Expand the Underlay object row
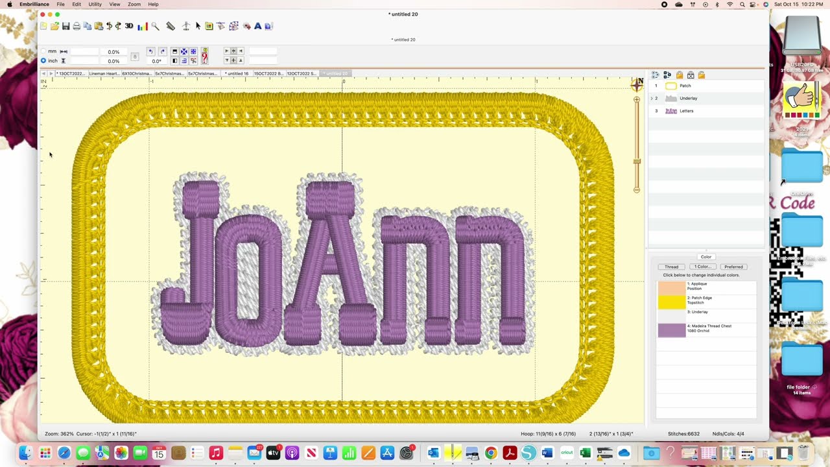The image size is (830, 467). pos(652,99)
